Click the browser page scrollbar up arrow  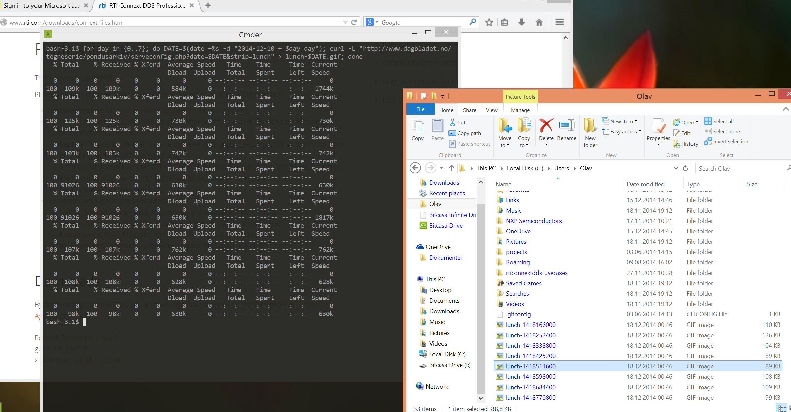(x=566, y=38)
